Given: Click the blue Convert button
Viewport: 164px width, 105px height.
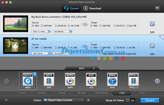Looking at the screenshot, I should tap(150, 100).
